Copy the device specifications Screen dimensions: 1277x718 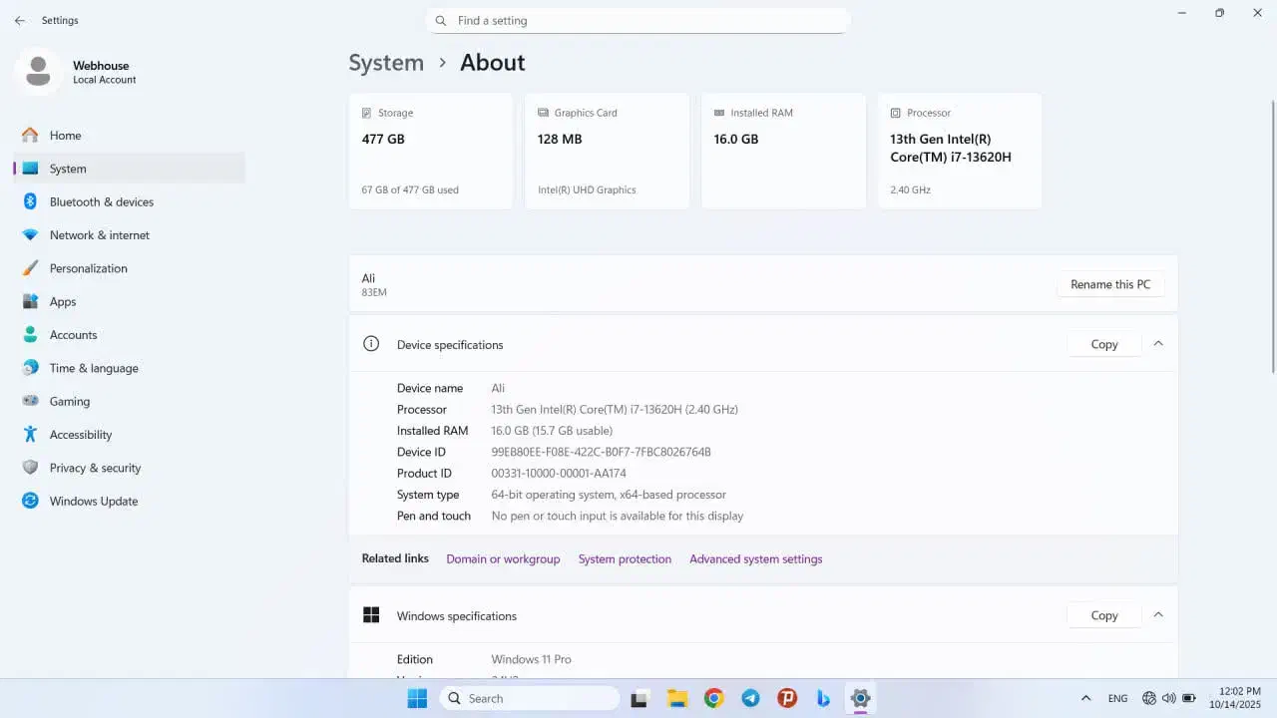[1103, 344]
